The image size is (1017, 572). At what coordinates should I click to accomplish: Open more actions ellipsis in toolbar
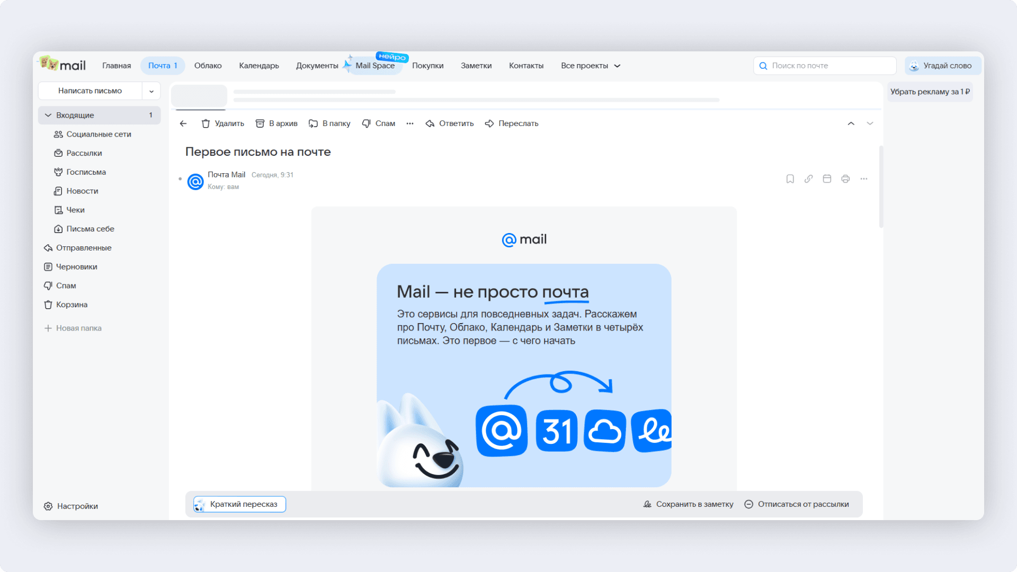(410, 123)
